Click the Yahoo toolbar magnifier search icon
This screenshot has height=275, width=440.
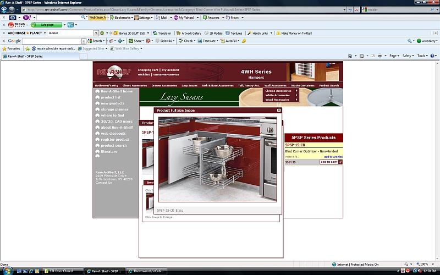tap(83, 18)
